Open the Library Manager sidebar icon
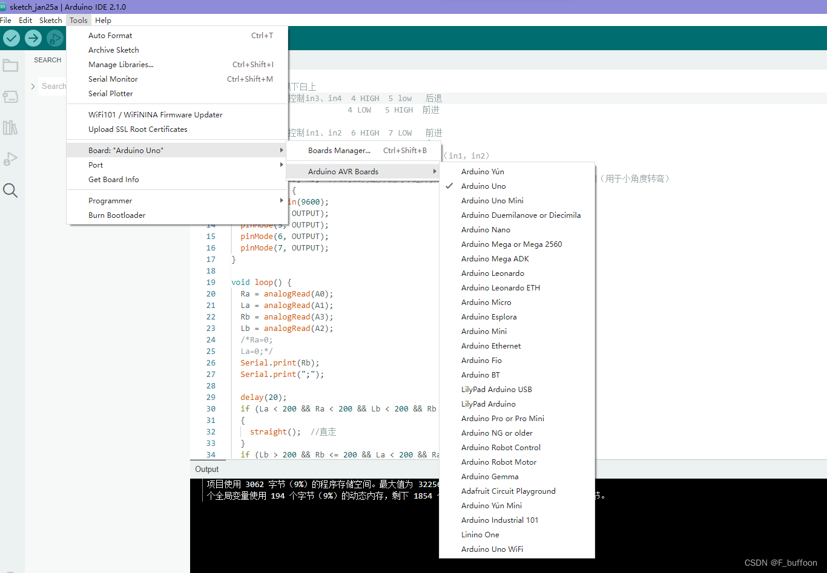Image resolution: width=827 pixels, height=573 pixels. (x=10, y=128)
